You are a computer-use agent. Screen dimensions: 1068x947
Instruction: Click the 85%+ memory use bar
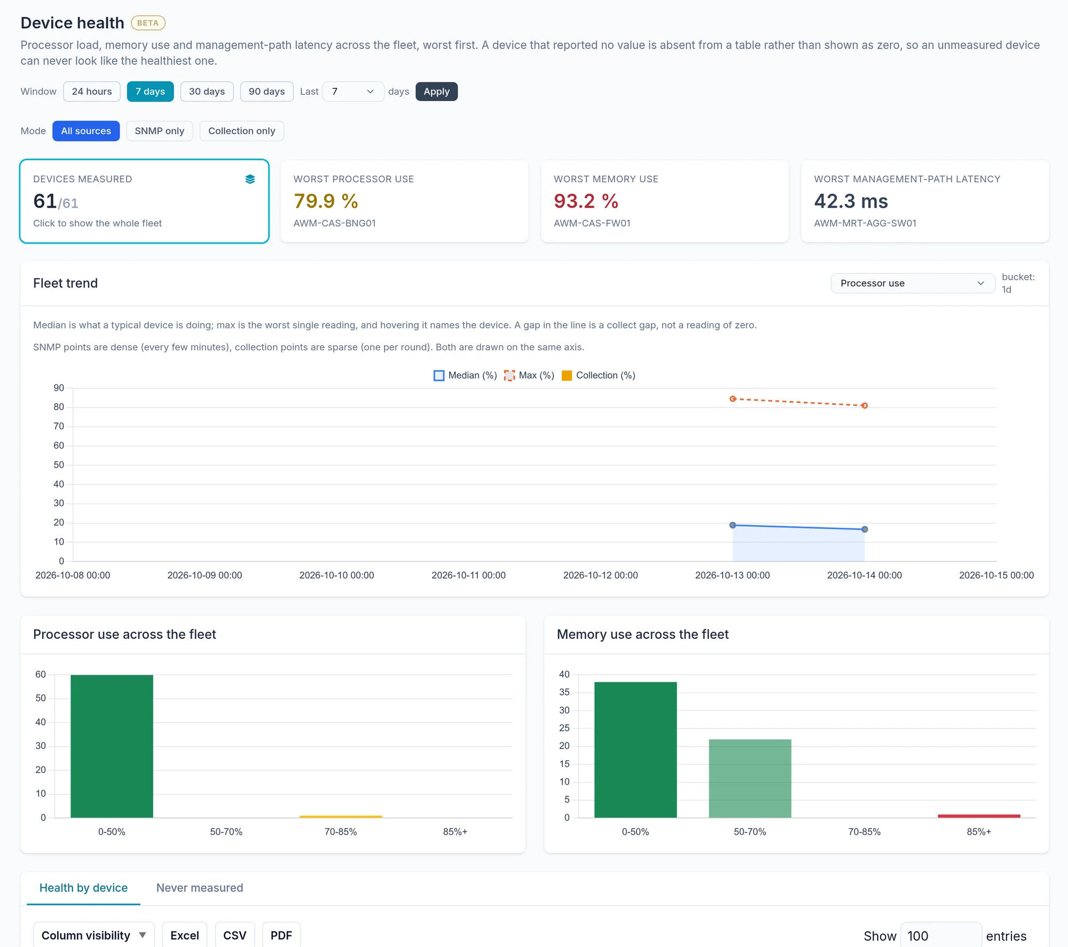click(979, 816)
